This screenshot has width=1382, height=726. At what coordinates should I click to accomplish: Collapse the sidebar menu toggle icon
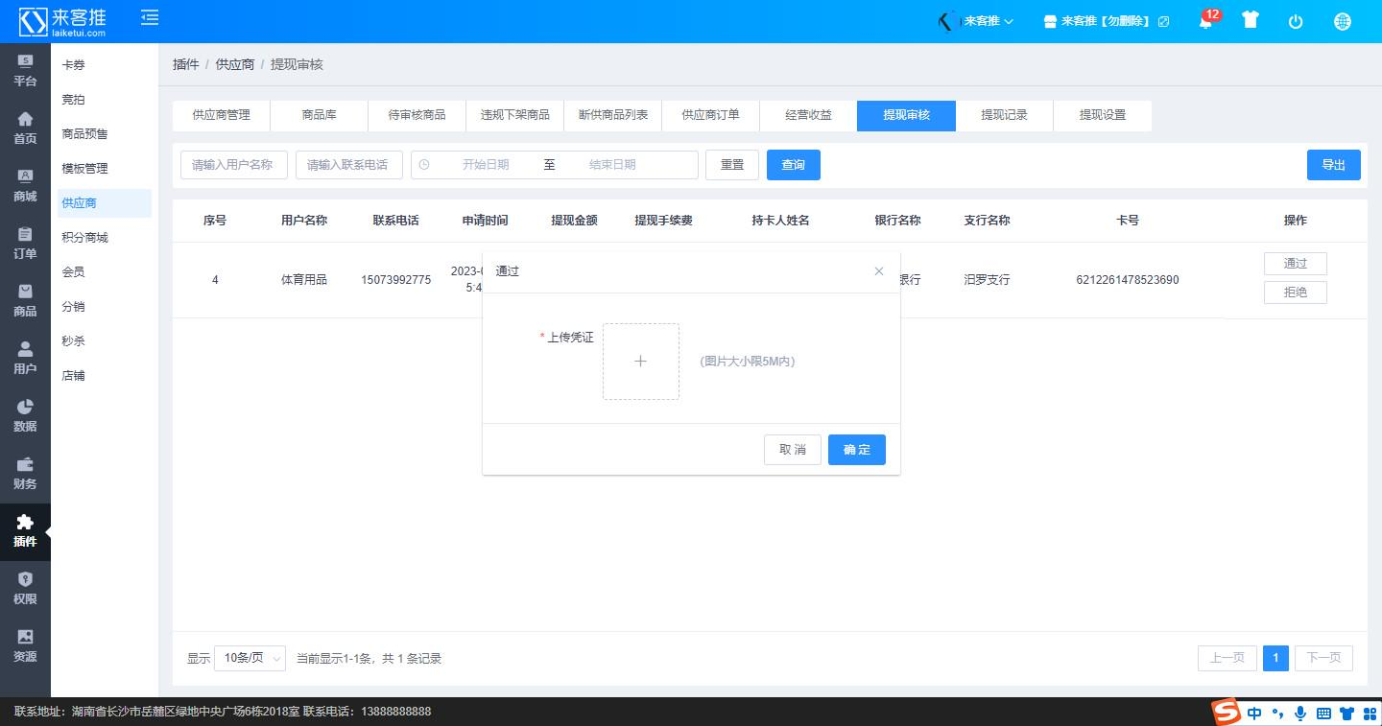150,17
